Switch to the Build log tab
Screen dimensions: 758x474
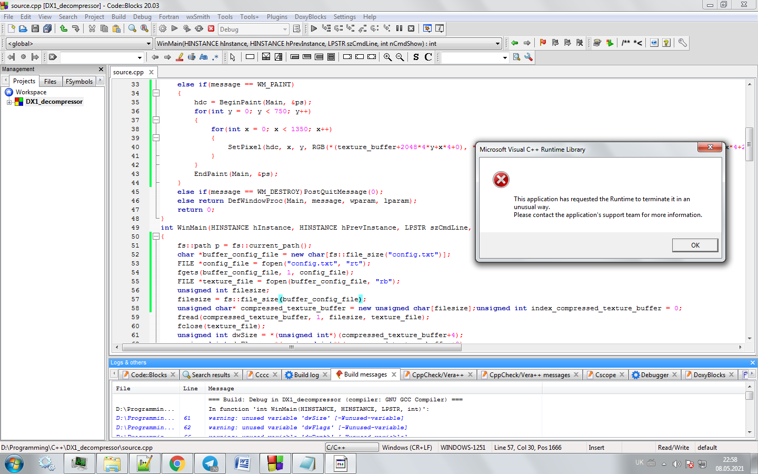click(x=306, y=375)
